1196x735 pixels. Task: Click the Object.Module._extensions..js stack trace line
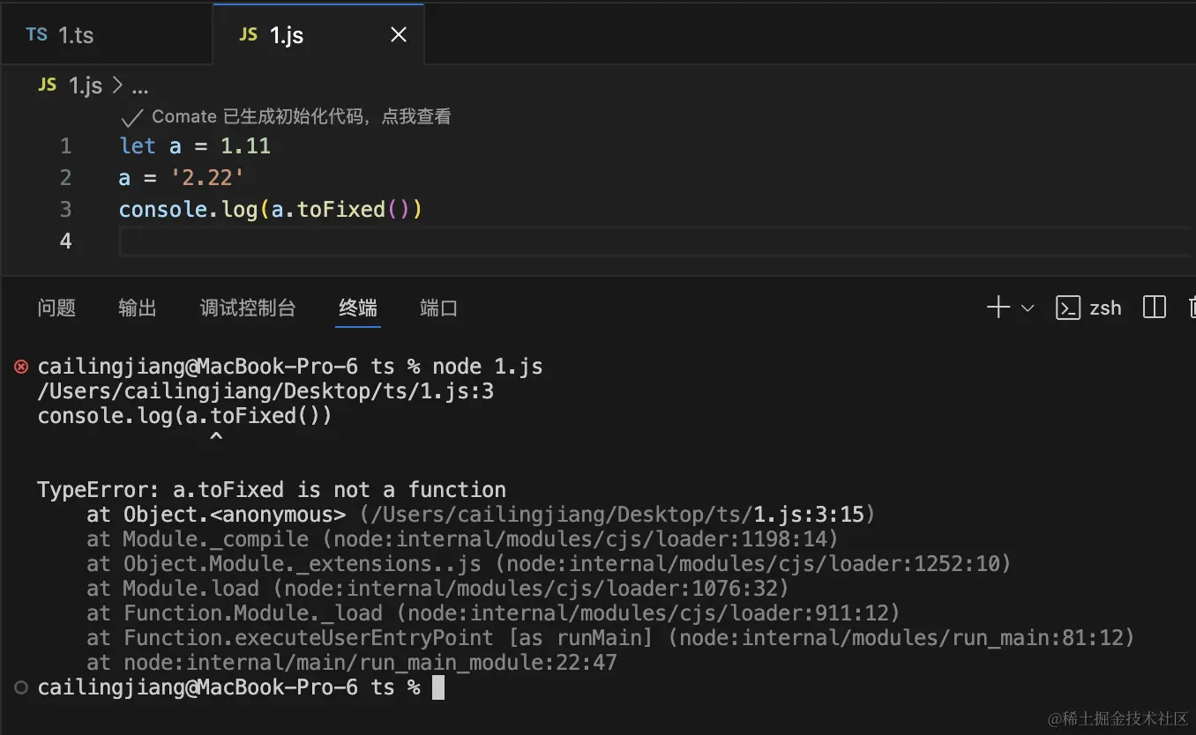tap(549, 564)
